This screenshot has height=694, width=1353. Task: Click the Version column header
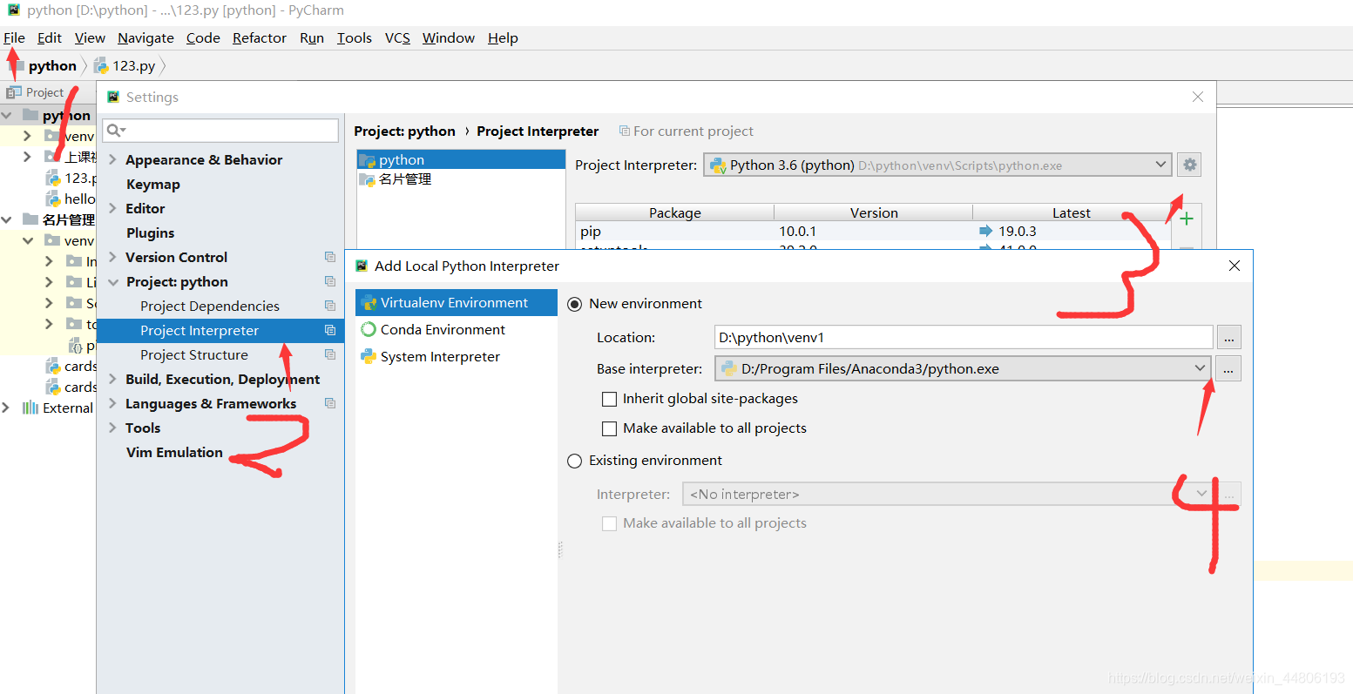pos(874,212)
